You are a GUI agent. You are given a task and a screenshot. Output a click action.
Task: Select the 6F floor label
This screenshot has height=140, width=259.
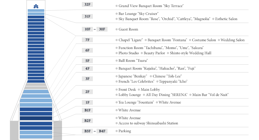(x=87, y=50)
